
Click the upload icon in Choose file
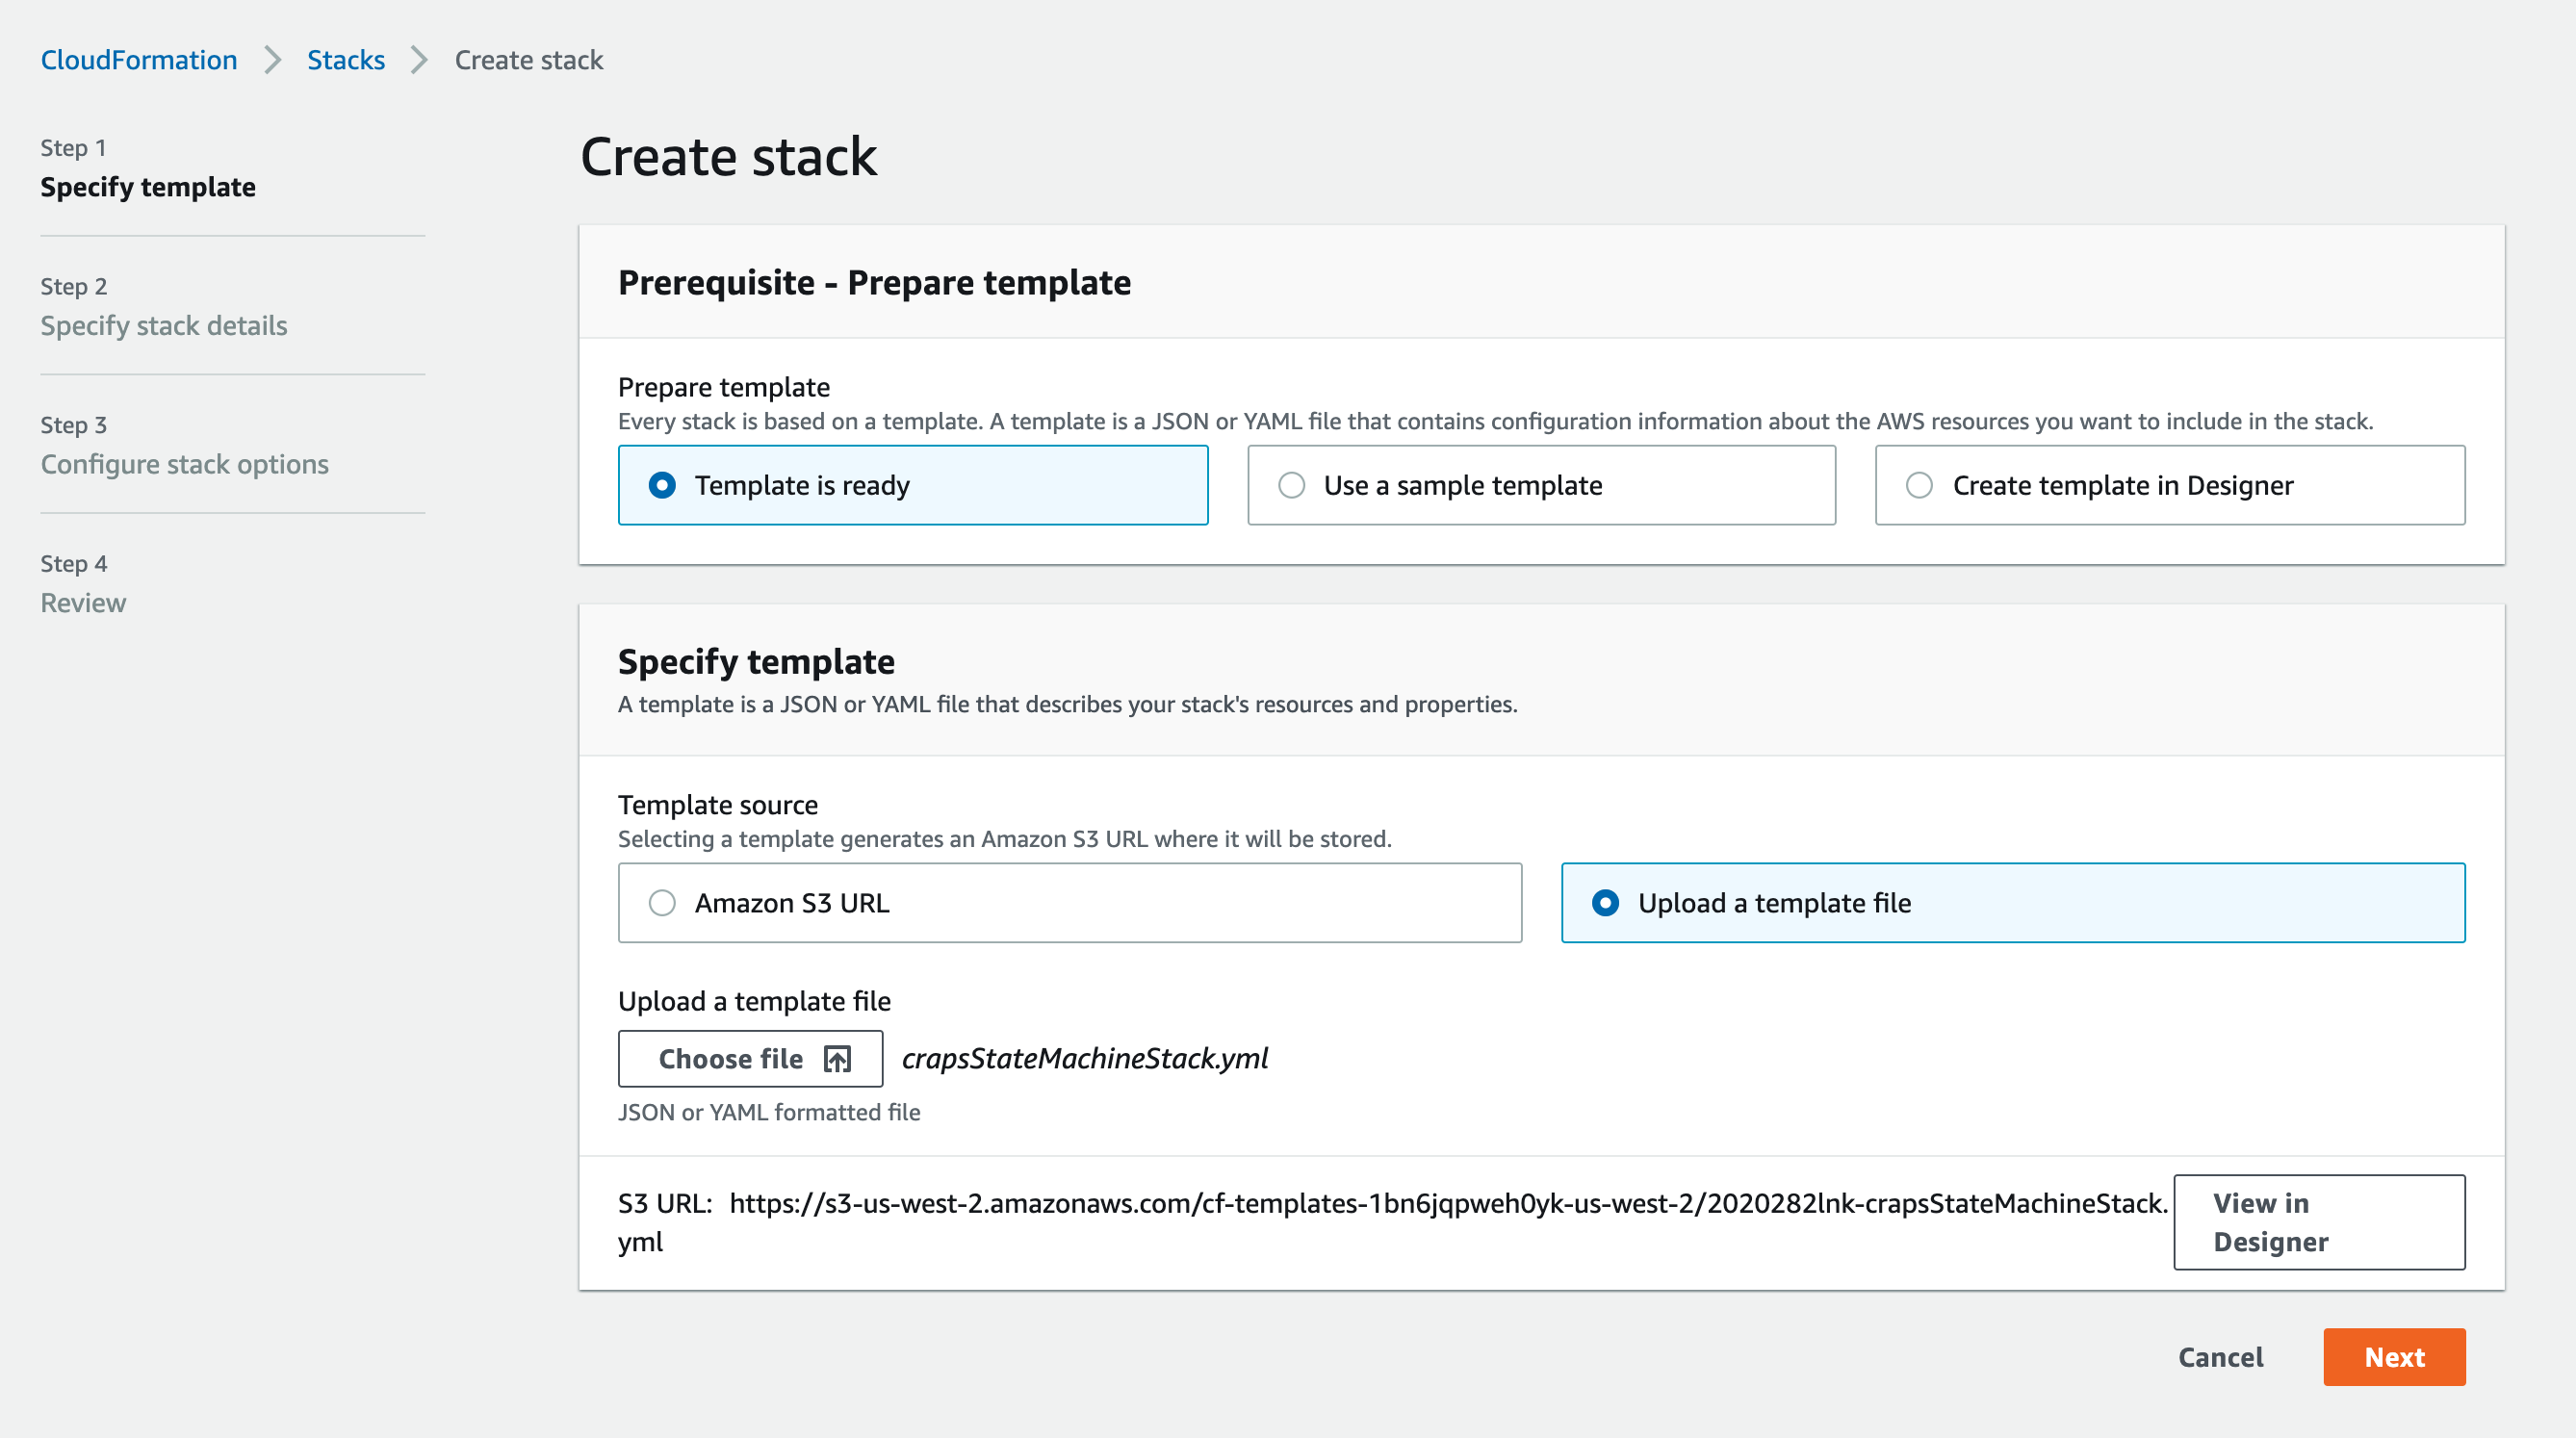[x=837, y=1058]
